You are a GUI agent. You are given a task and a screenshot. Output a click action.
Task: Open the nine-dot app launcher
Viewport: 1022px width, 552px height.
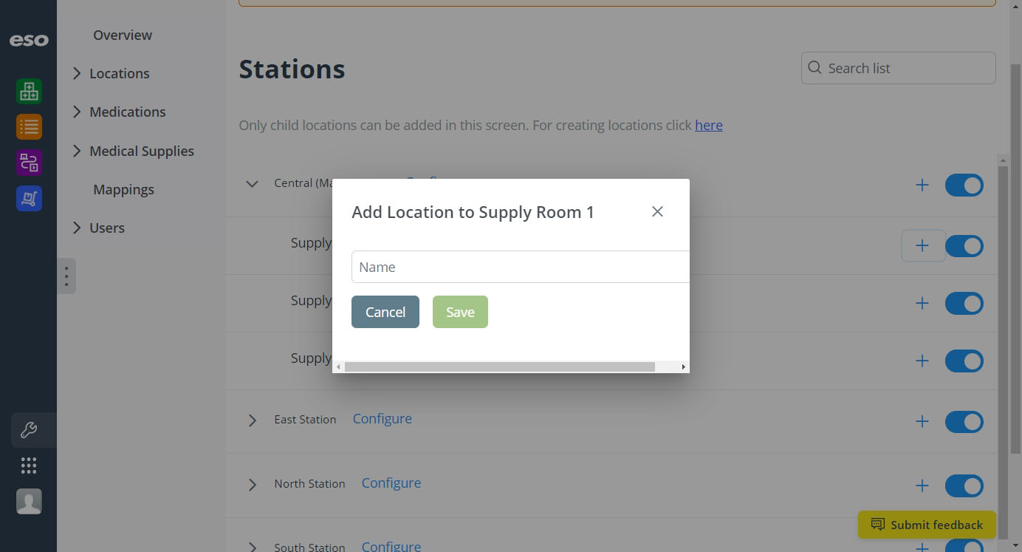coord(29,466)
